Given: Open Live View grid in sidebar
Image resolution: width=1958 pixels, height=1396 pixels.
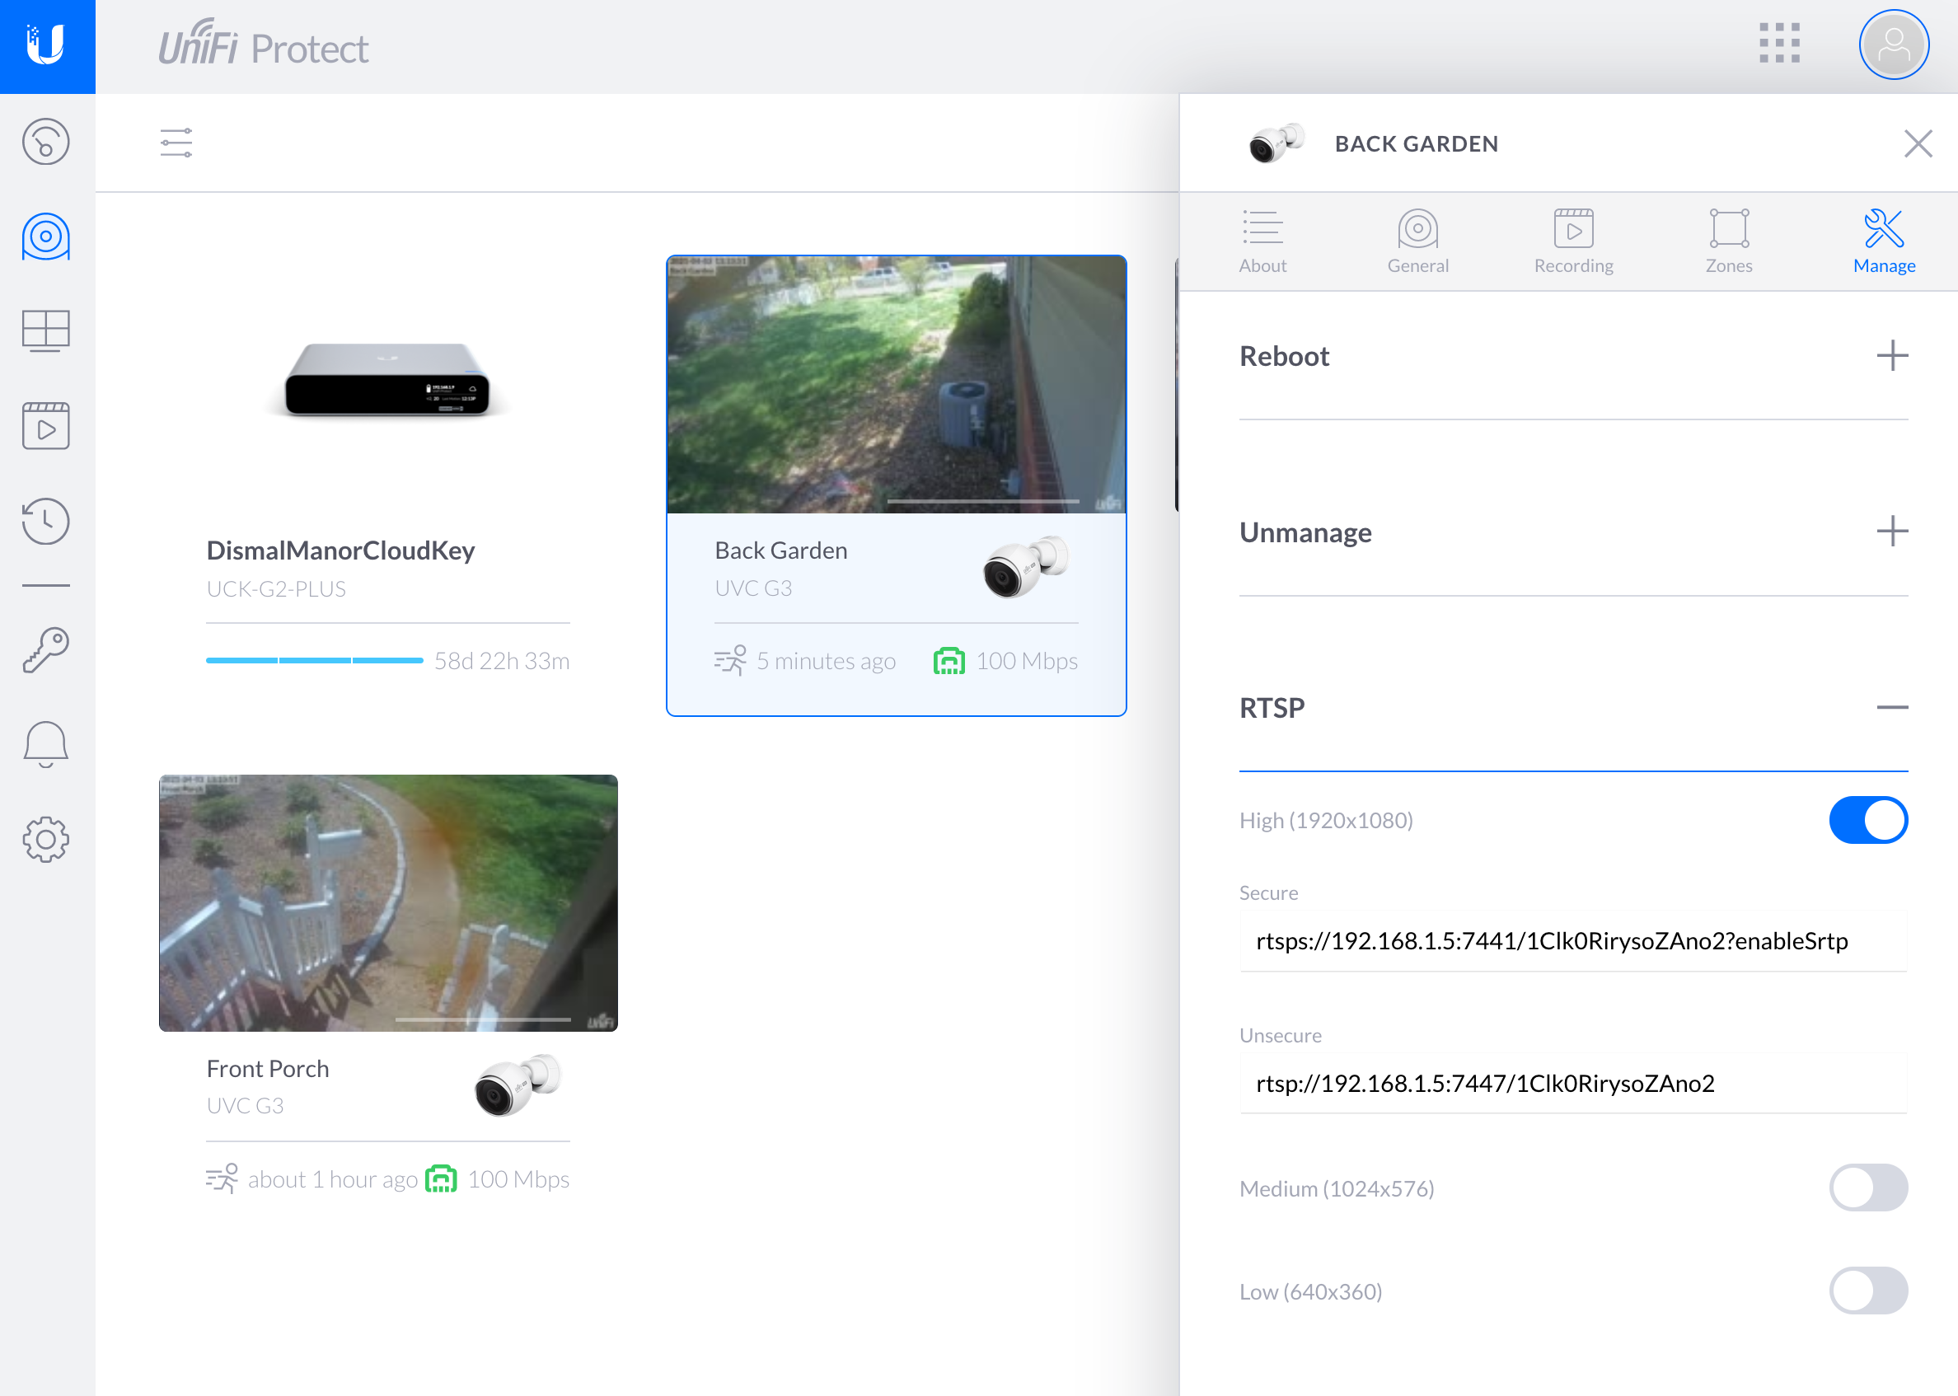Looking at the screenshot, I should pyautogui.click(x=45, y=330).
